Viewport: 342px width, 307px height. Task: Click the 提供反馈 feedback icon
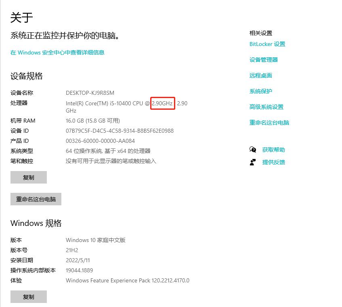click(x=253, y=161)
